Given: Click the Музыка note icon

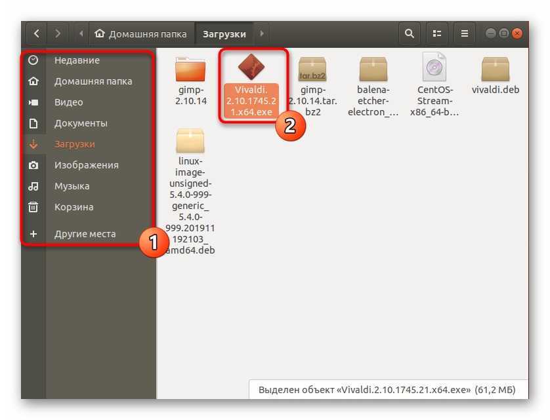Looking at the screenshot, I should click(33, 186).
